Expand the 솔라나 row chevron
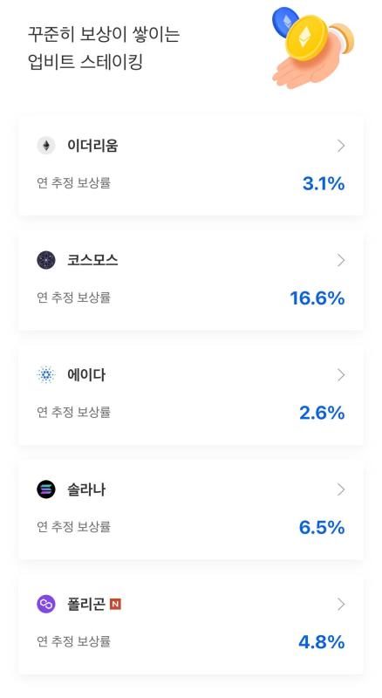The width and height of the screenshot is (382, 698). coord(341,489)
